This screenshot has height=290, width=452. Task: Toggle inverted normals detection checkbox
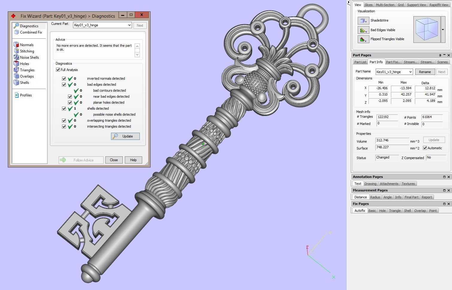[64, 78]
